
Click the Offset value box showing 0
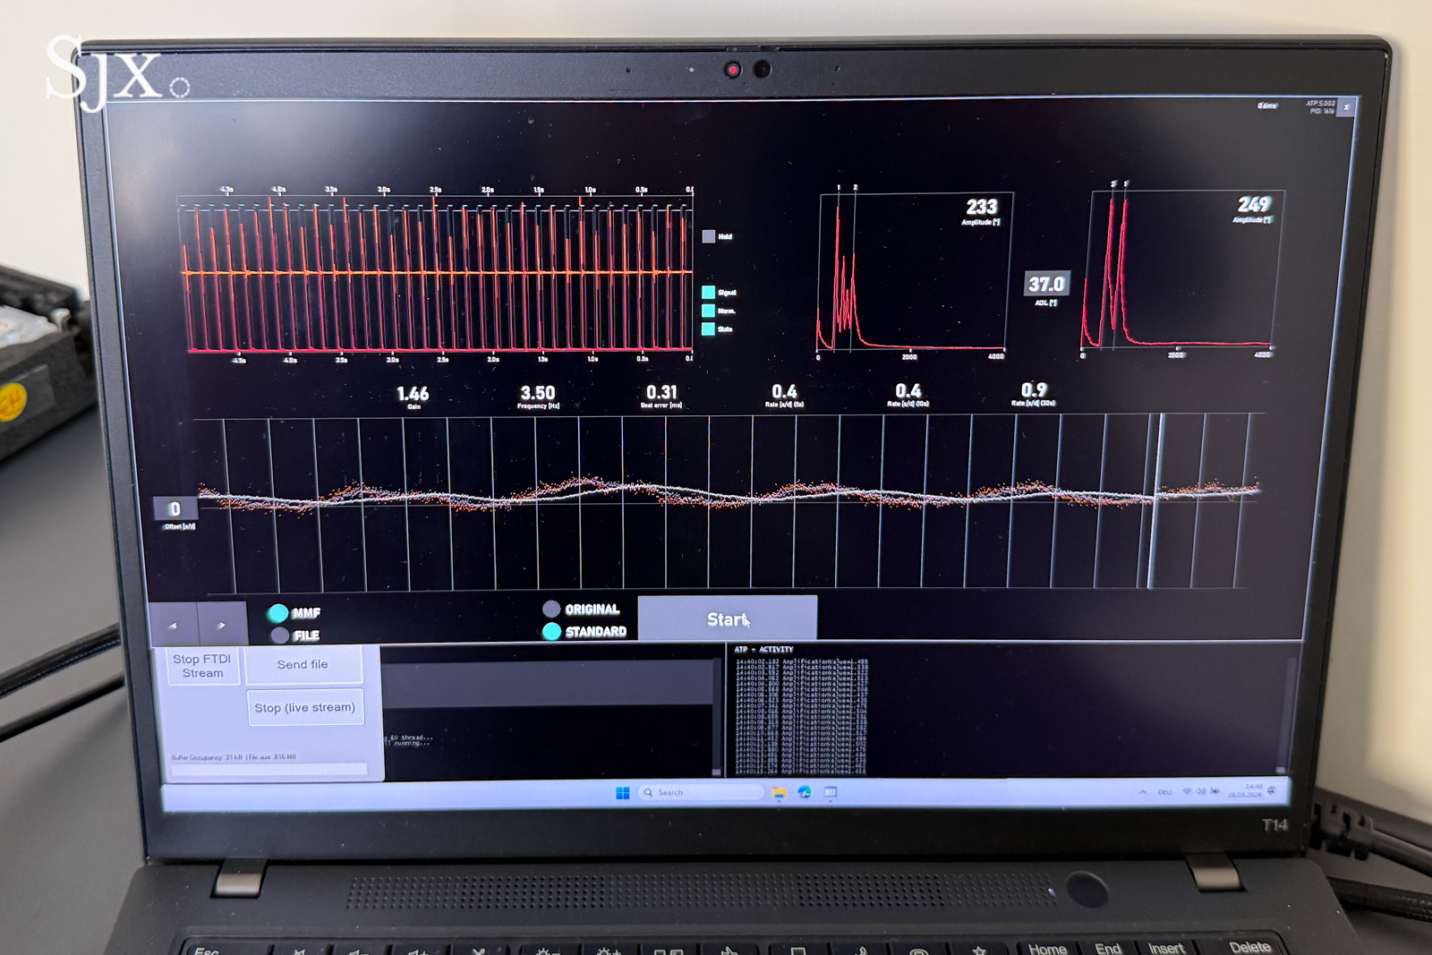175,509
